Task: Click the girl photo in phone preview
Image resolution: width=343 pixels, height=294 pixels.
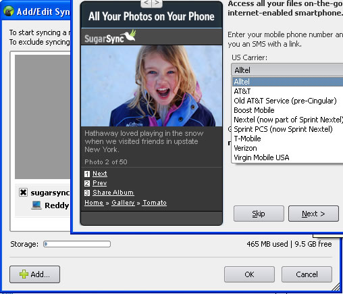Action: tap(151, 86)
